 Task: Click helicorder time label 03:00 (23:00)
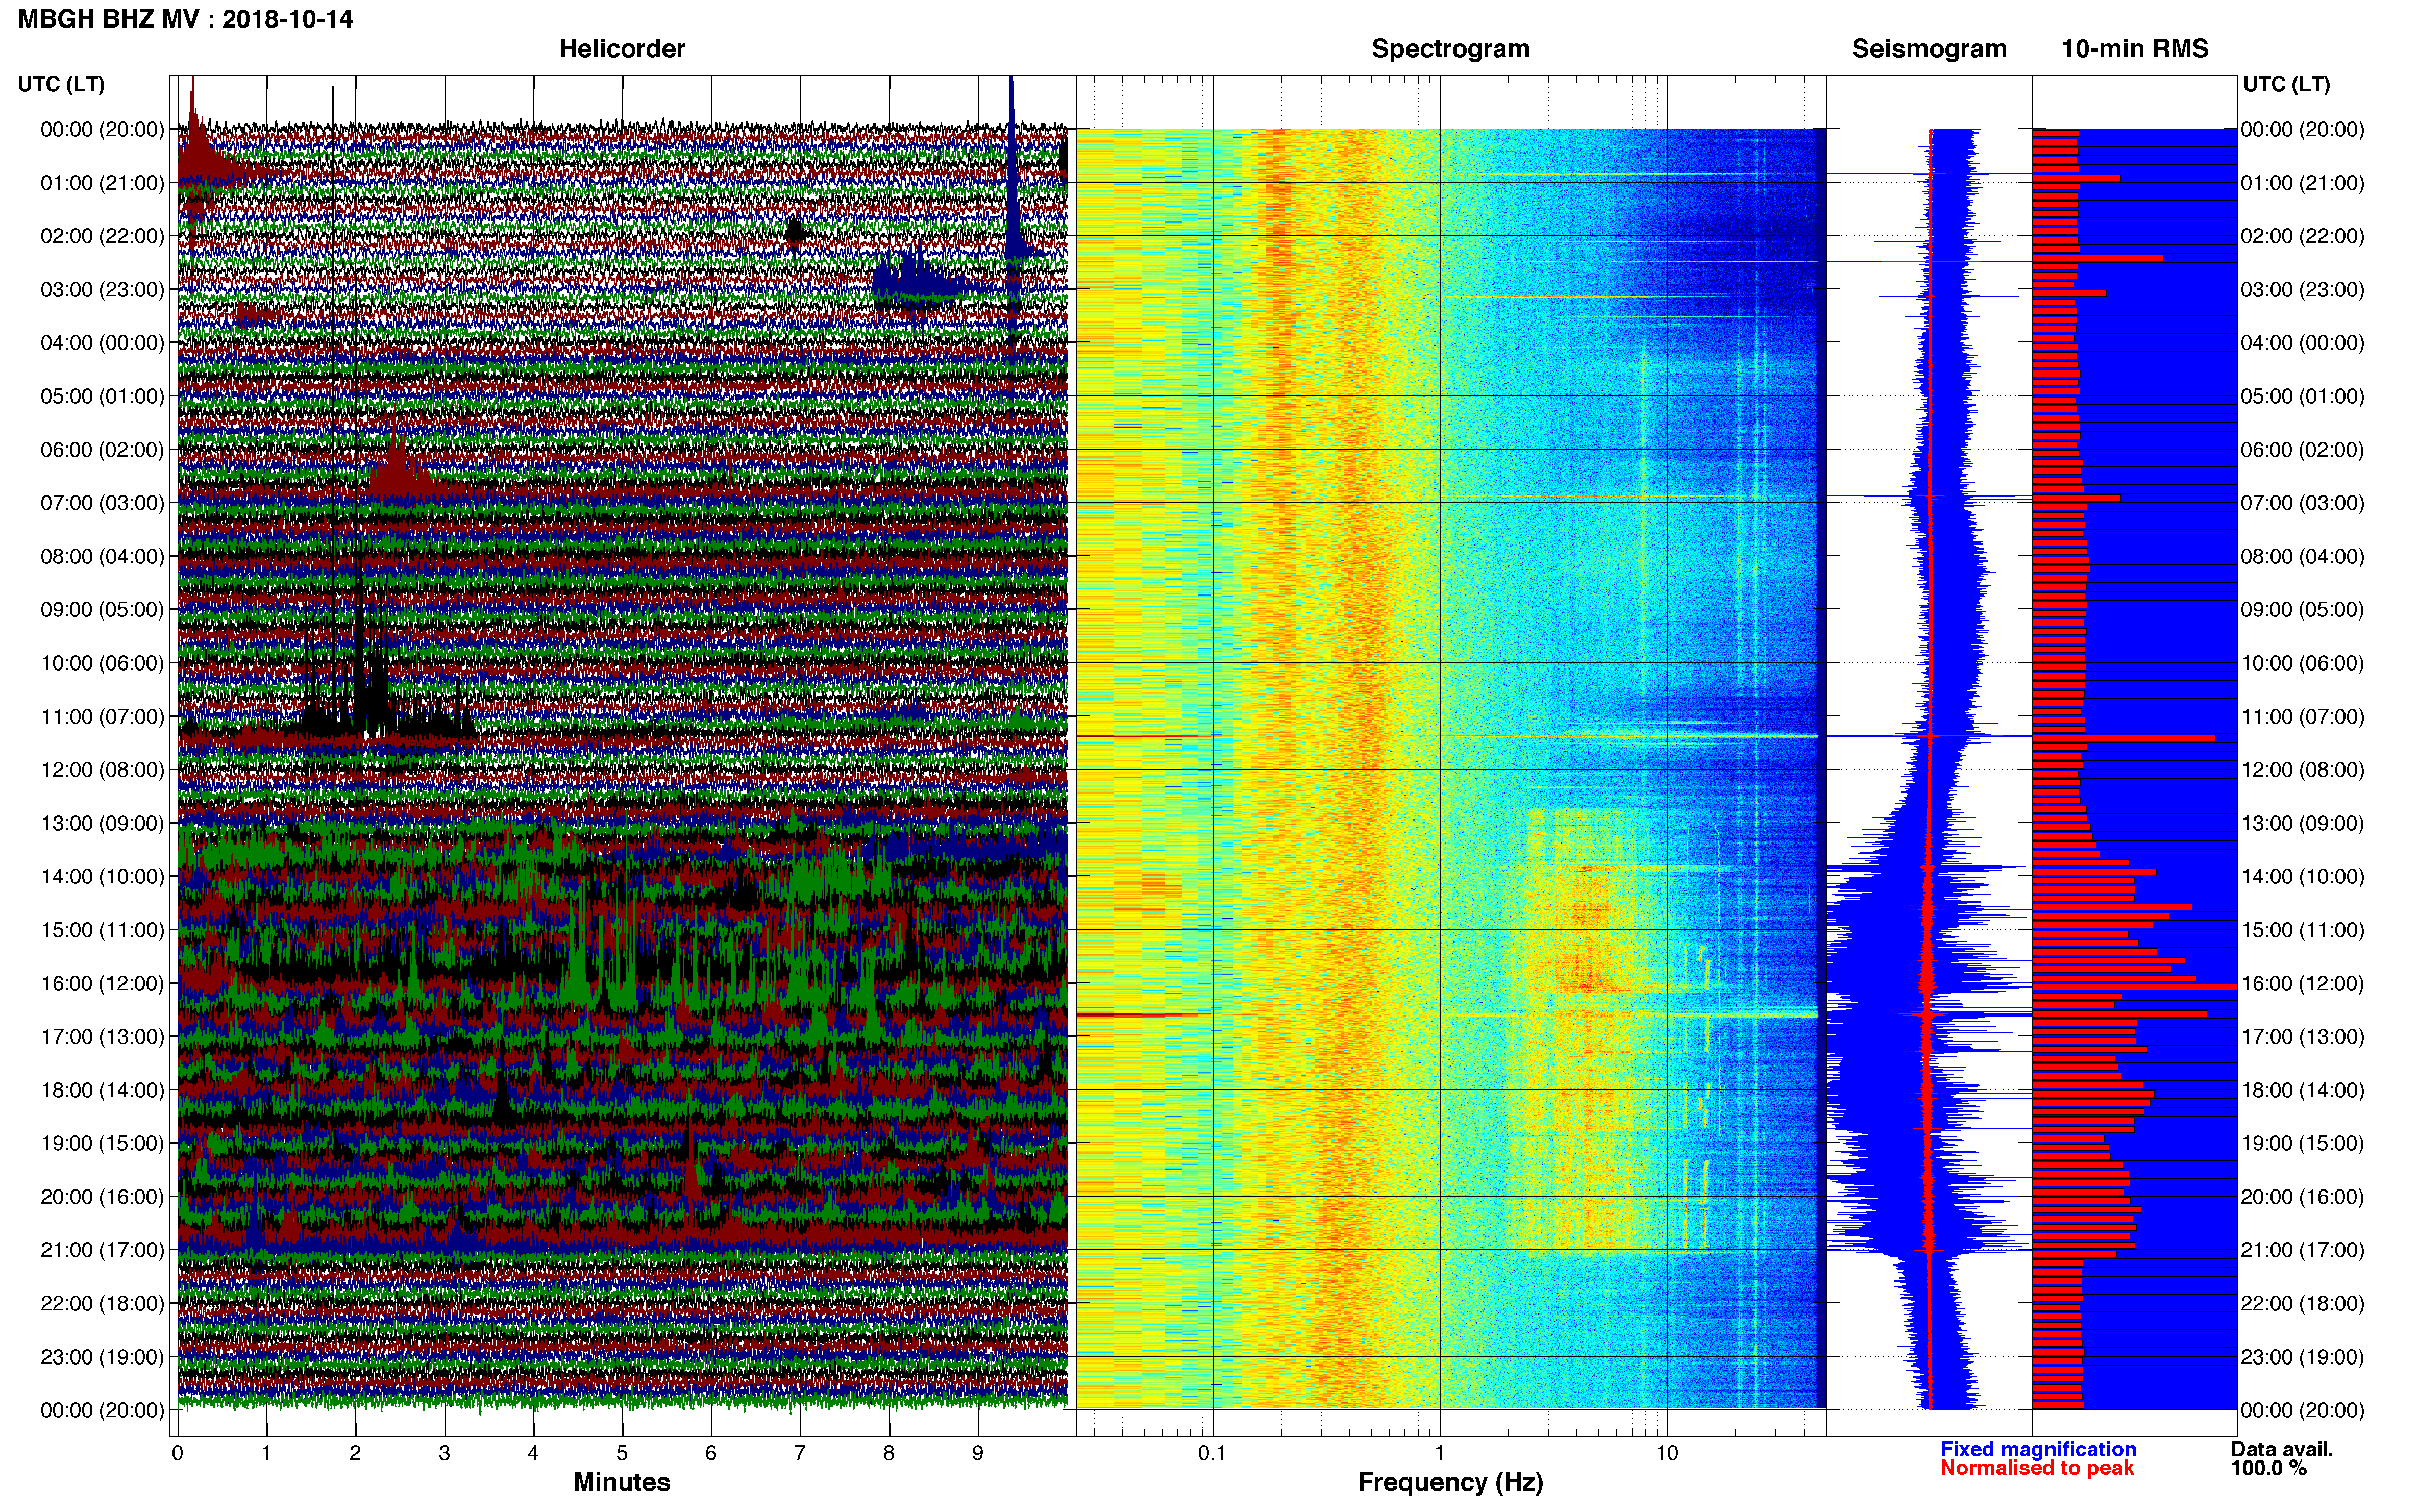[x=102, y=290]
